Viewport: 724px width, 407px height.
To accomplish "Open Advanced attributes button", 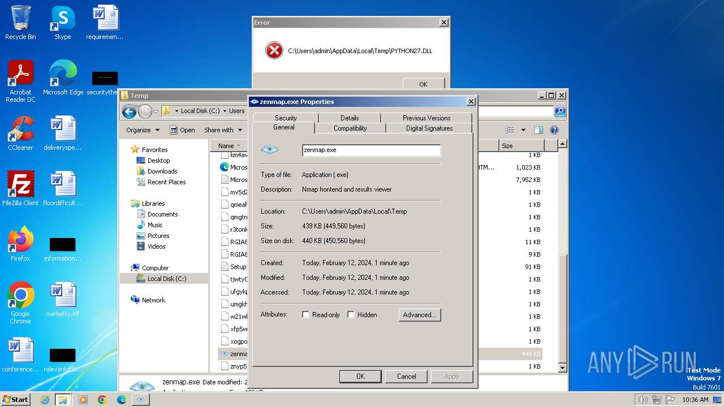I will pos(419,315).
